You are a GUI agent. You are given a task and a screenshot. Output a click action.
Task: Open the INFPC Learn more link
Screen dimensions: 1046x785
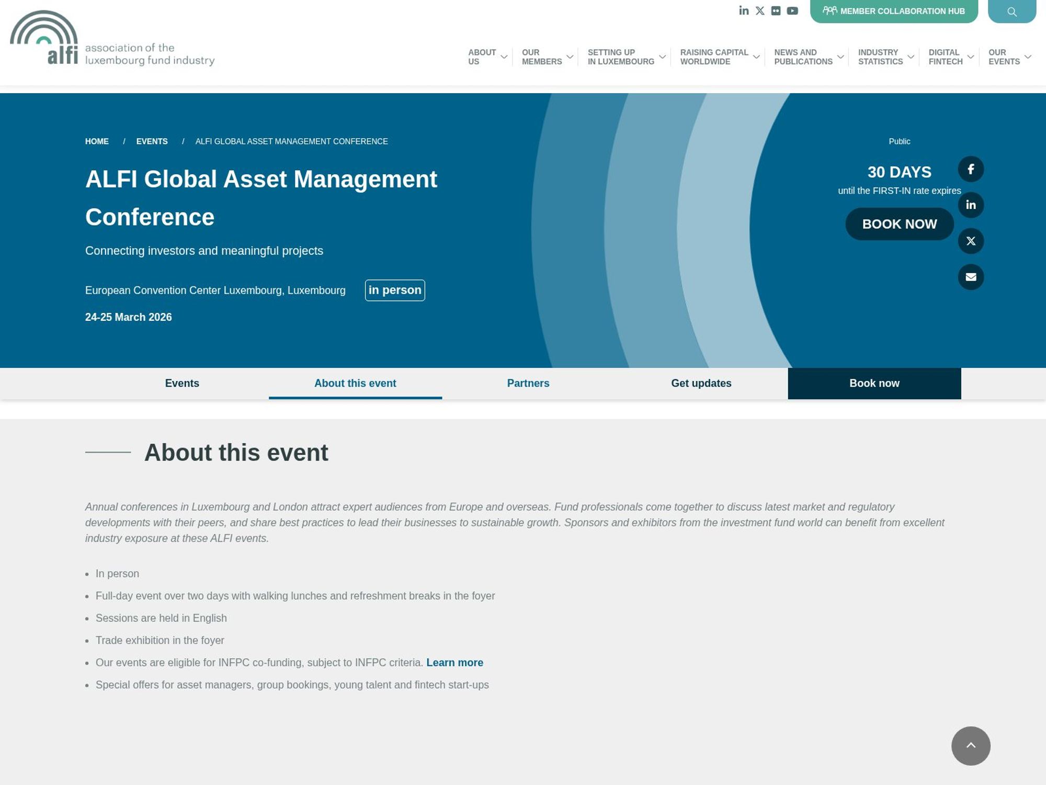455,663
